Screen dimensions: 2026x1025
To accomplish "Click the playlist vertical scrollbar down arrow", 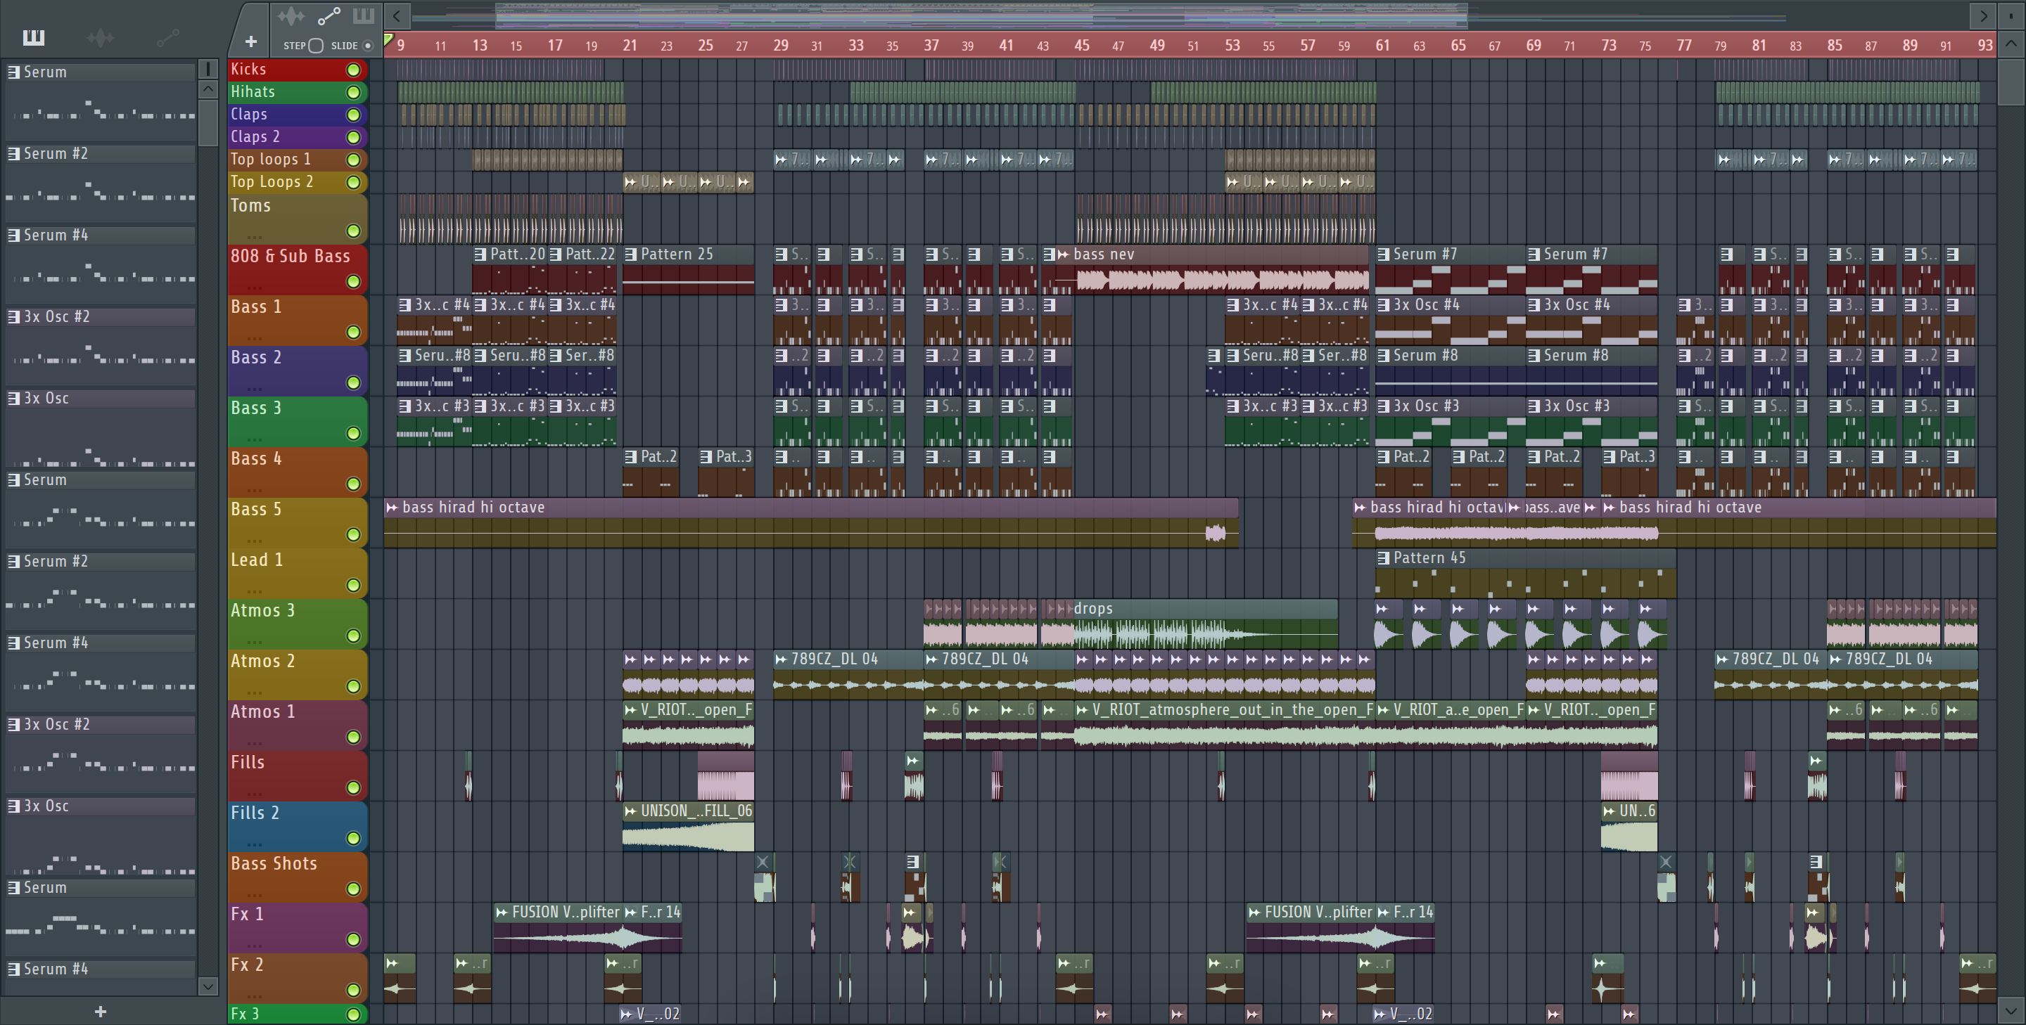I will click(x=2011, y=1010).
